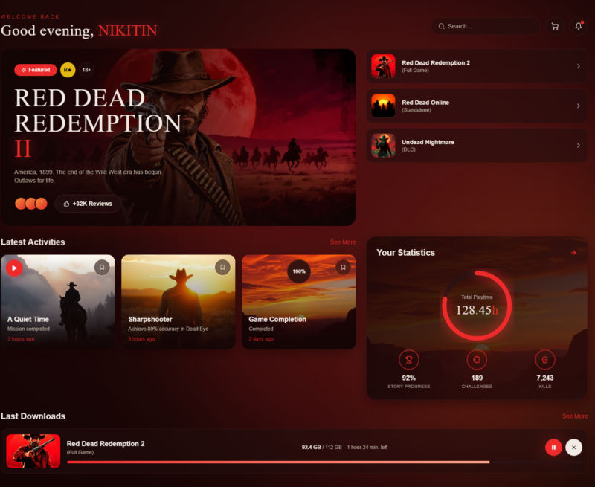Screen dimensions: 595x487
Task: Click the Red Dead Redemption II banner title
Action: coord(98,123)
